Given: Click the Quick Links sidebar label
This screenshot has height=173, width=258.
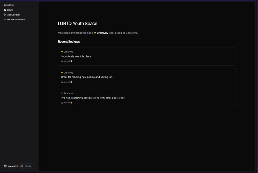Looking at the screenshot, I should (x=9, y=5).
